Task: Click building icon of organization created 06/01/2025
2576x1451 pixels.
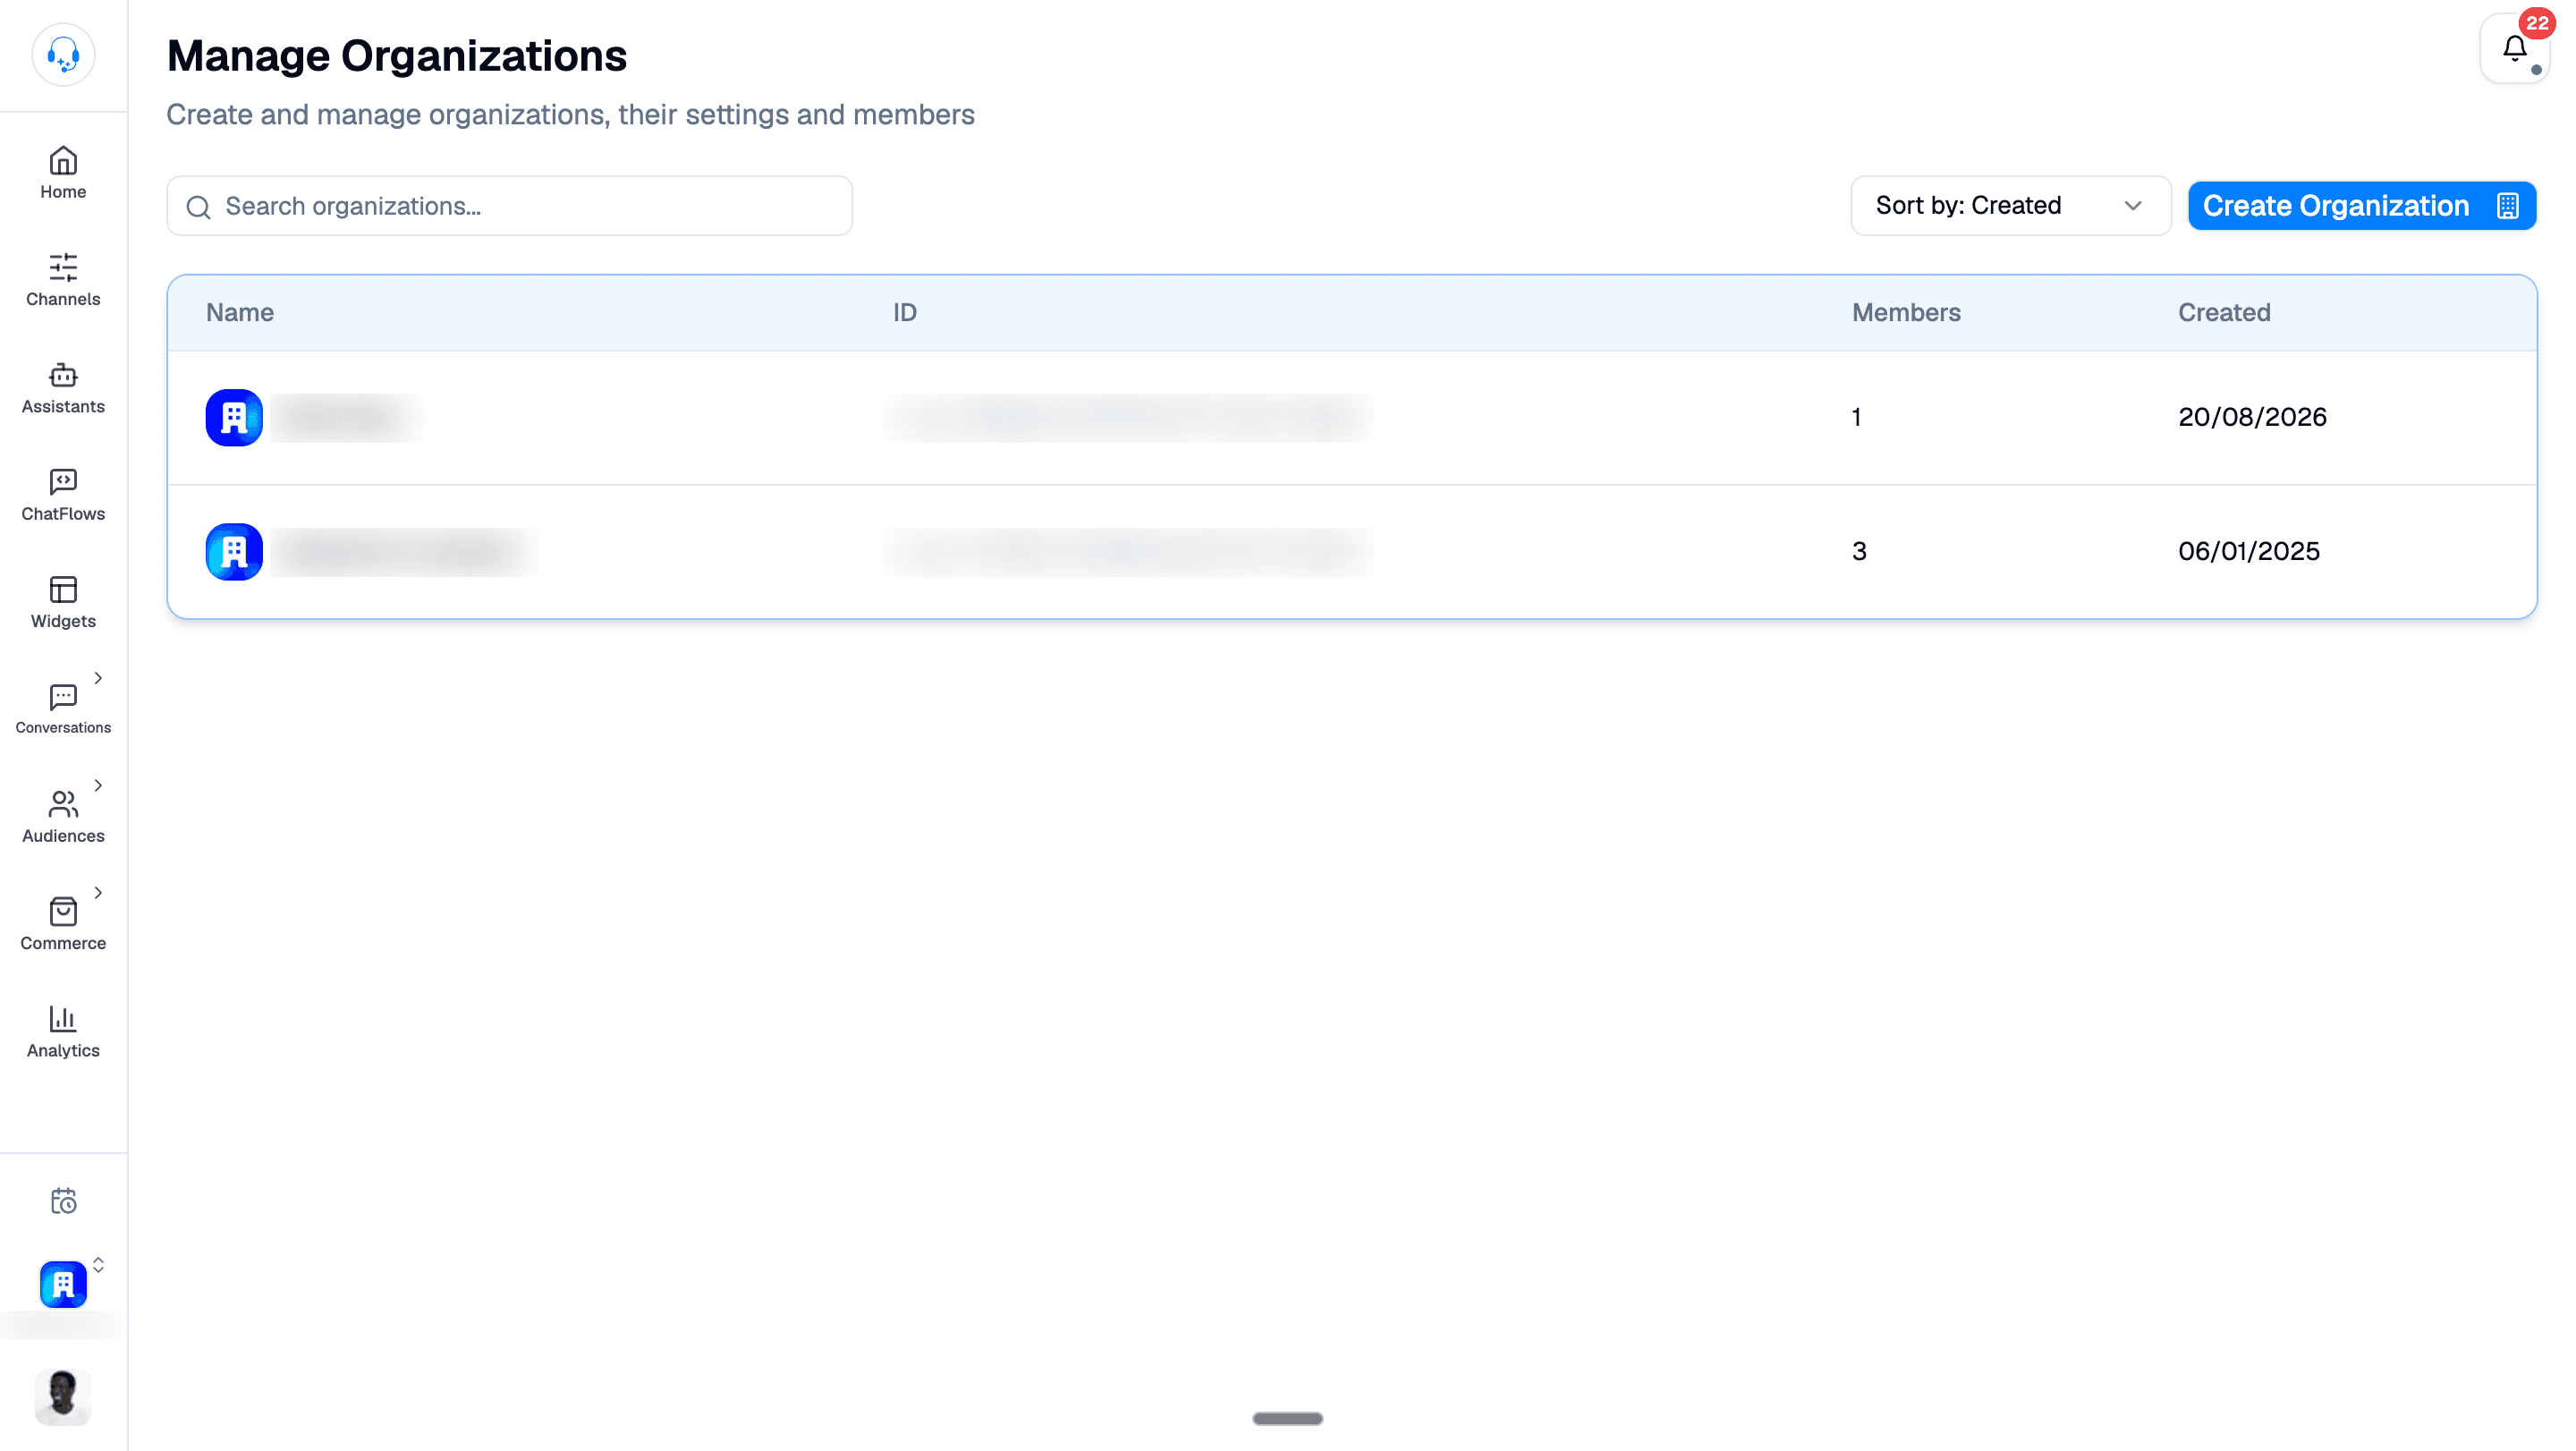Action: click(x=234, y=551)
